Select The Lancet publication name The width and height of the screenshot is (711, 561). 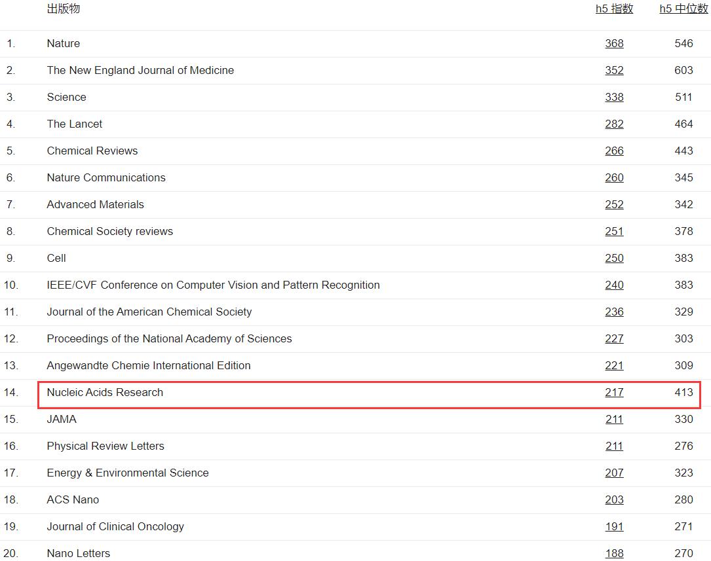tap(74, 124)
